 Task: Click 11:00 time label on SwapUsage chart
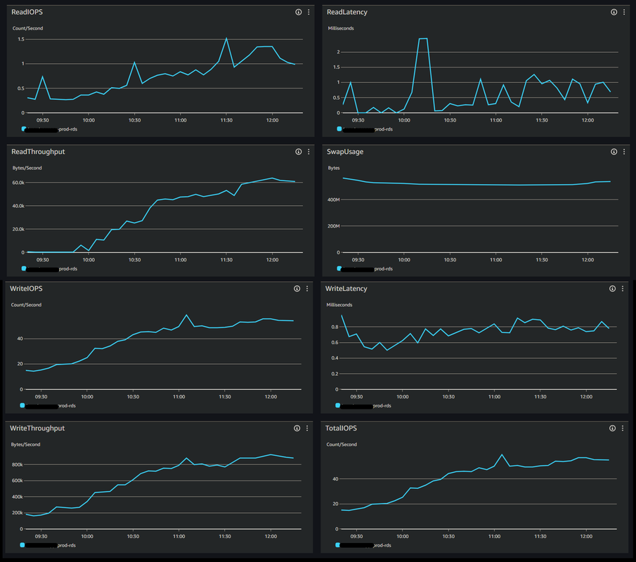495,260
